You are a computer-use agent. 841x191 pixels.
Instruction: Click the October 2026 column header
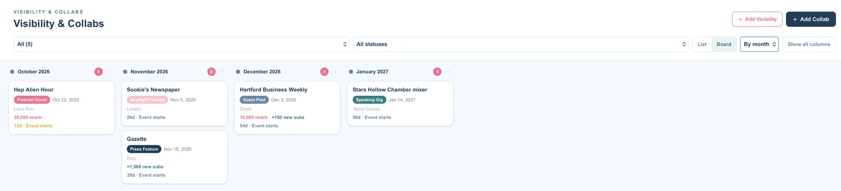(x=34, y=72)
